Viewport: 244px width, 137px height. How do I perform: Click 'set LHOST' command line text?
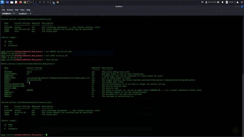[57, 56]
